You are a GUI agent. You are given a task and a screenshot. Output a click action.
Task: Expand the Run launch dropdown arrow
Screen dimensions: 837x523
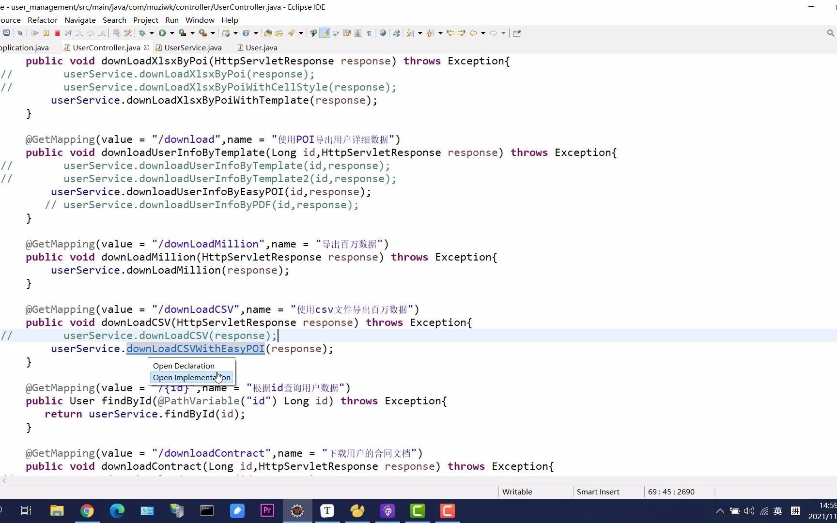pyautogui.click(x=172, y=33)
